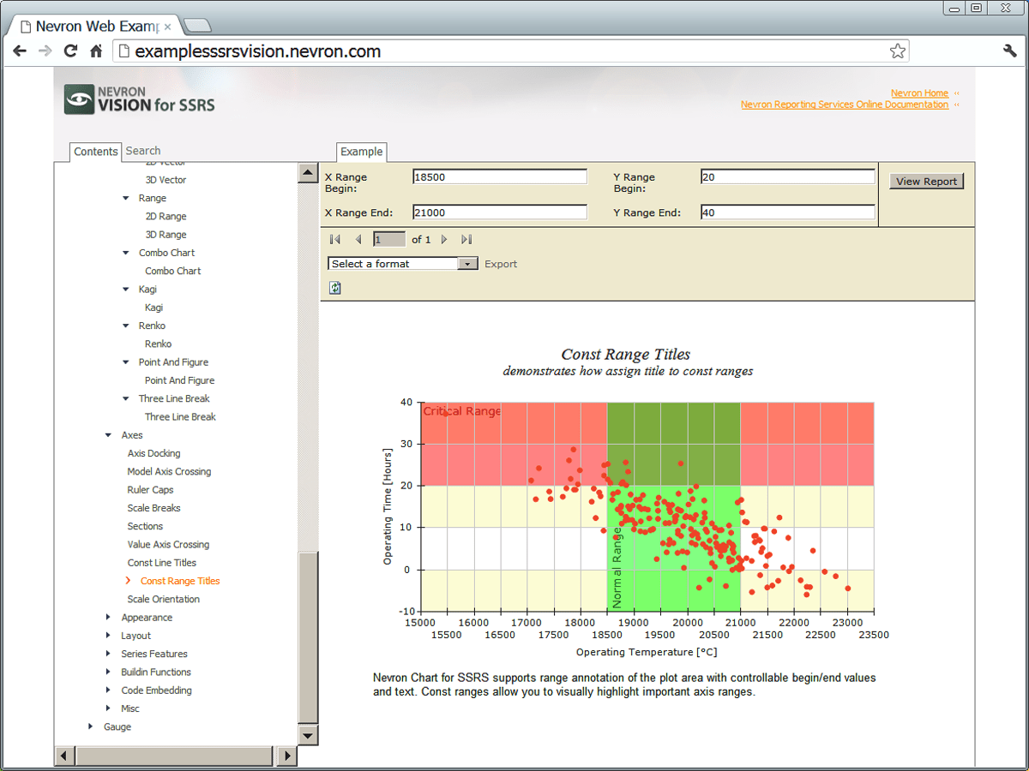Click the next page arrow icon
Viewport: 1029px width, 771px height.
(444, 239)
